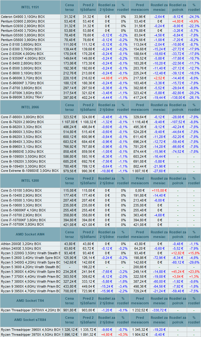Viewport: 201px width, 337px height.
Task: Click the 83,04 € price for Pentium G5500
Action: coord(140,35)
